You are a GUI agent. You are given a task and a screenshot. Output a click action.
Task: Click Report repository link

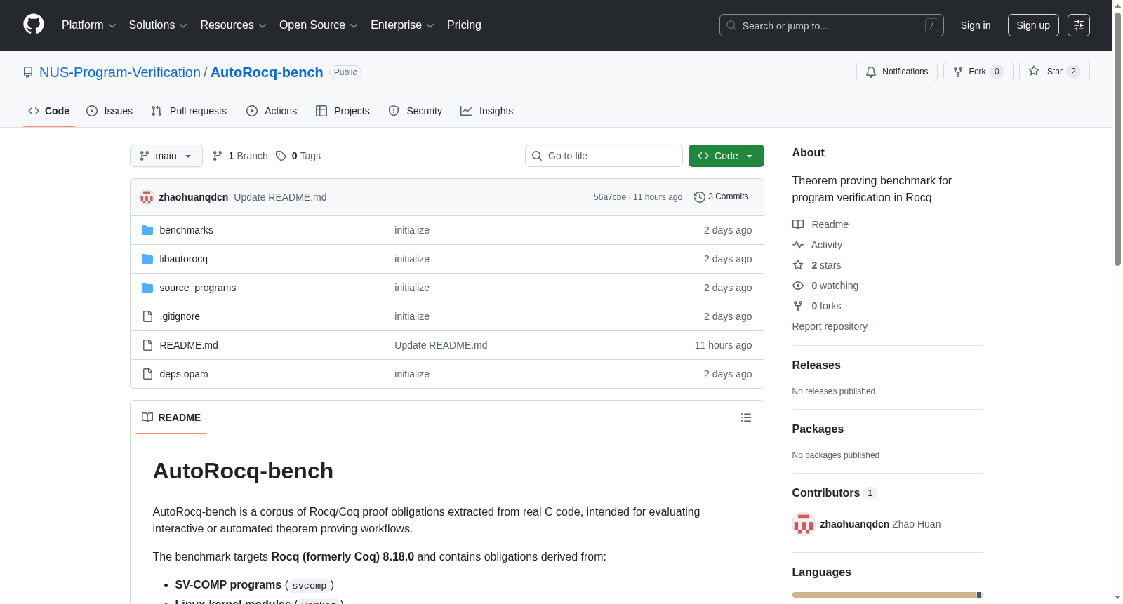(830, 326)
